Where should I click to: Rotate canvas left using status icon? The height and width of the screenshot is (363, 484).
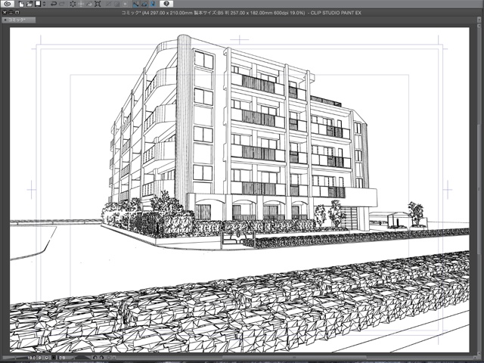click(95, 358)
